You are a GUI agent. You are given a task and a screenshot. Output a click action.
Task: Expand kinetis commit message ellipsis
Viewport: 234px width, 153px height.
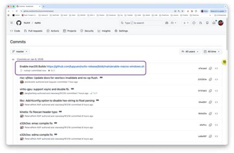tap(60, 112)
